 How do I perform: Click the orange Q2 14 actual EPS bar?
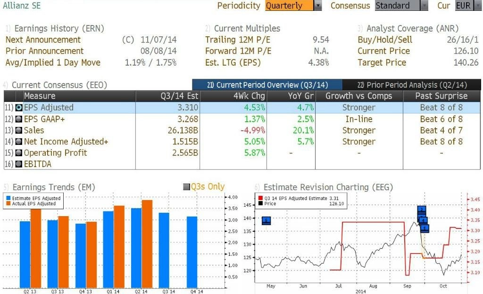pyautogui.click(x=147, y=244)
